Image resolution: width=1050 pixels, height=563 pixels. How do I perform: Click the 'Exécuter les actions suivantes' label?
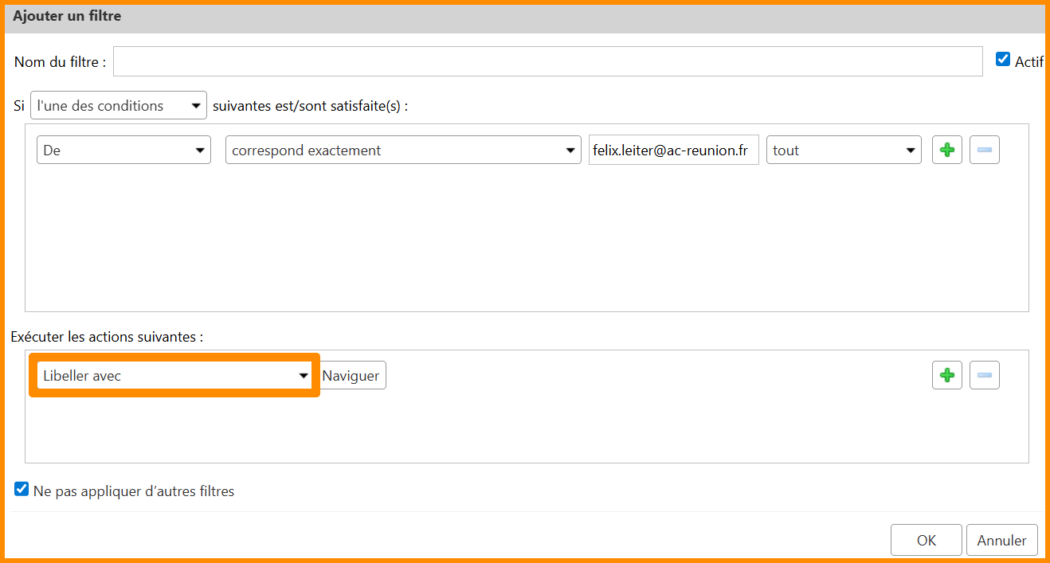(107, 337)
